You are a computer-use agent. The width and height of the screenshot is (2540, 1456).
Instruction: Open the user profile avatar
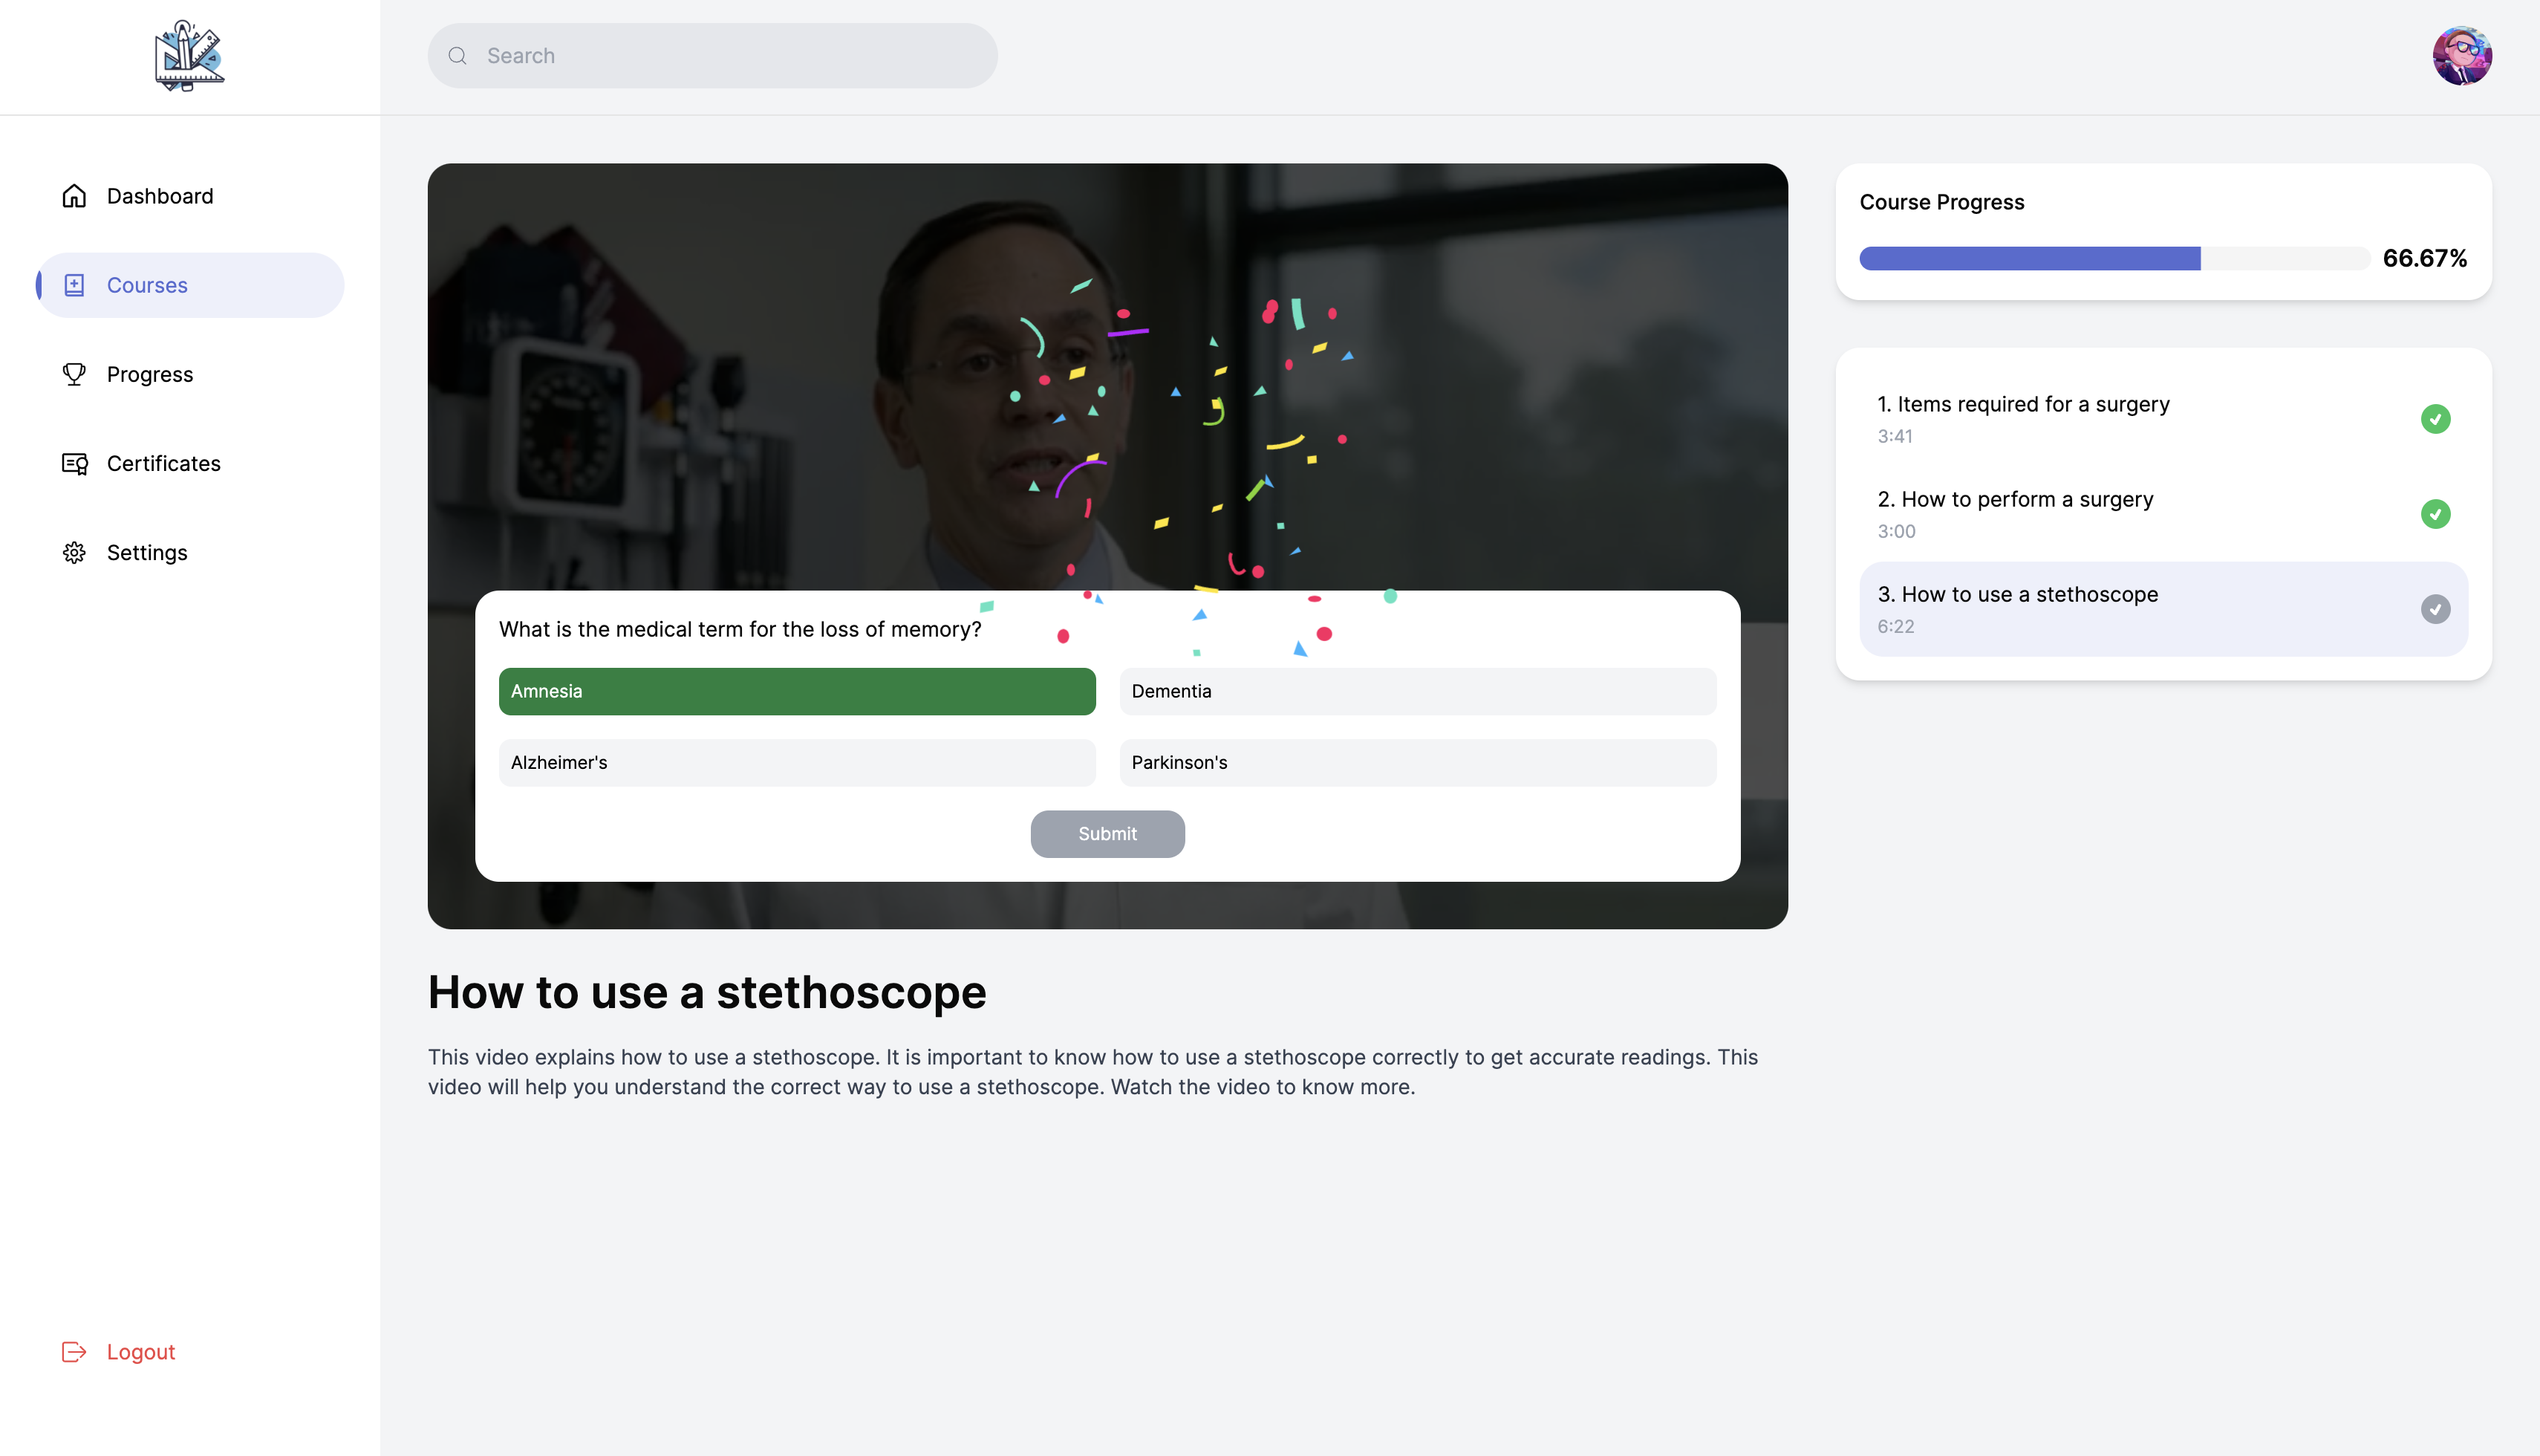[x=2461, y=56]
